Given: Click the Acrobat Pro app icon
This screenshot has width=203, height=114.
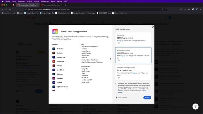Looking at the screenshot, I should [54, 61].
